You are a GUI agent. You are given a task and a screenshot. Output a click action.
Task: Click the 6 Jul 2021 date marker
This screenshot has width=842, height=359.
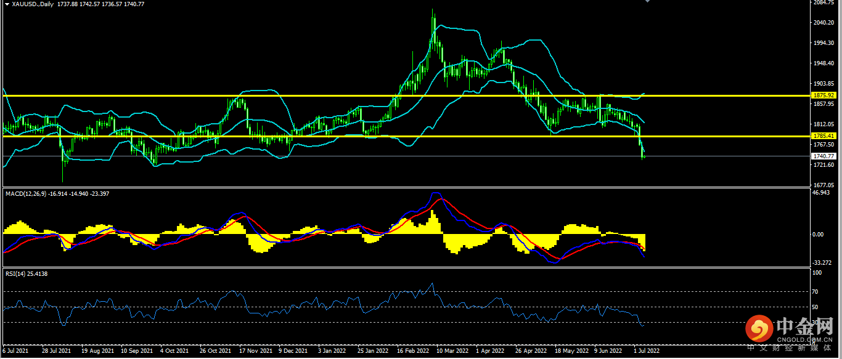tap(16, 351)
